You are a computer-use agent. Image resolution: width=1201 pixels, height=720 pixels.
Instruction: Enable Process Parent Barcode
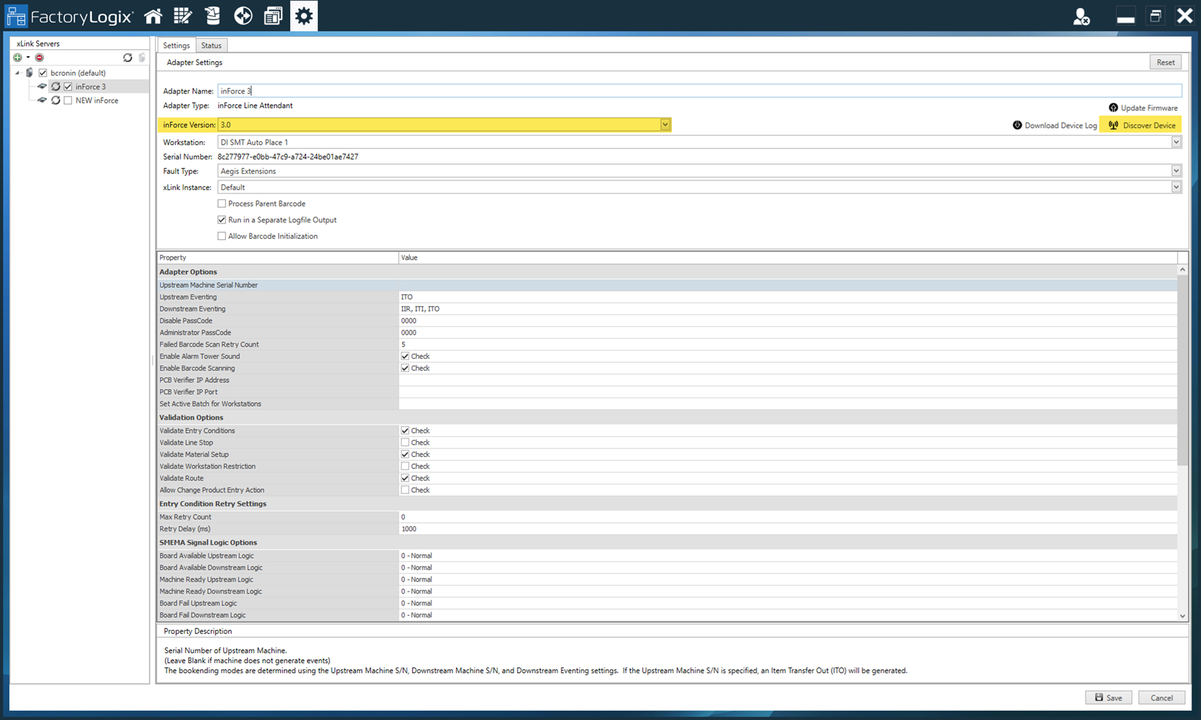click(x=222, y=203)
